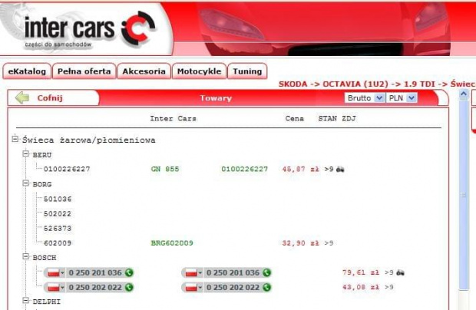The width and height of the screenshot is (476, 310).
Task: Open the eKatalog tab
Action: click(x=27, y=71)
